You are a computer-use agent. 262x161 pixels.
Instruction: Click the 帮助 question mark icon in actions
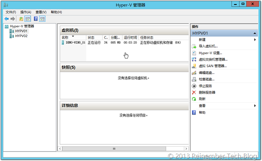pyautogui.click(x=194, y=112)
